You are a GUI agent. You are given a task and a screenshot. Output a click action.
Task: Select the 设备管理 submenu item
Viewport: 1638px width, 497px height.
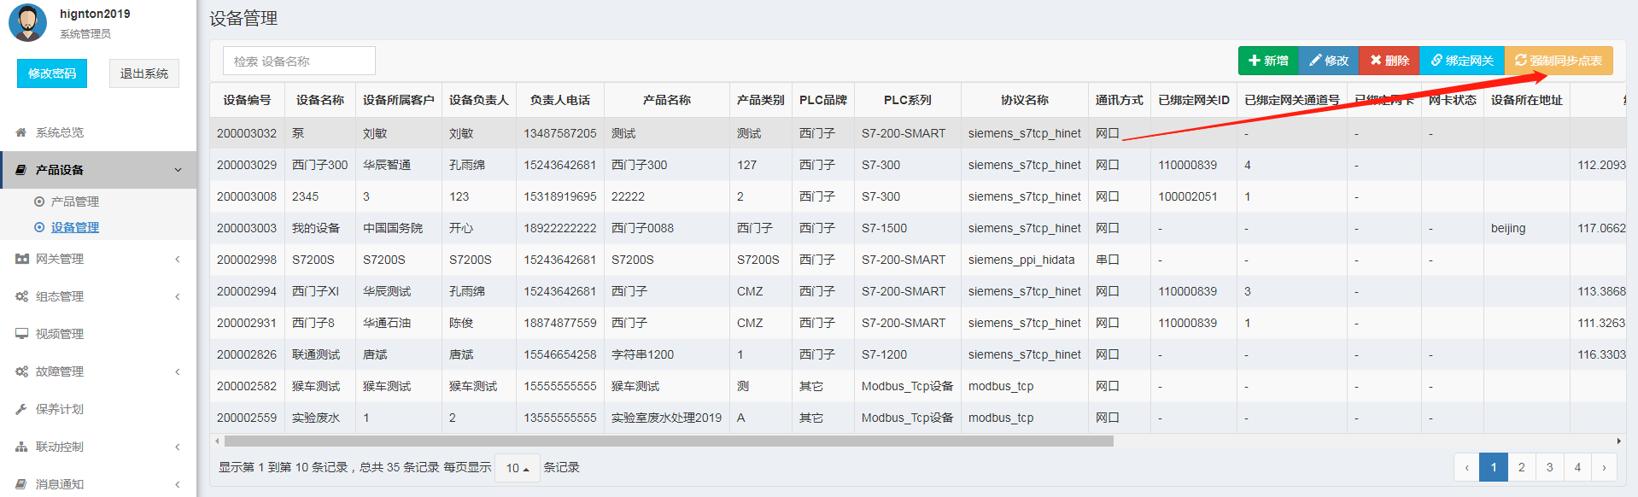click(x=74, y=227)
